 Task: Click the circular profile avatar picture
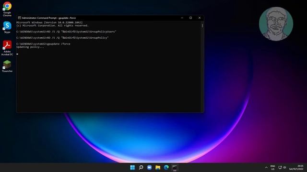[x=276, y=24]
